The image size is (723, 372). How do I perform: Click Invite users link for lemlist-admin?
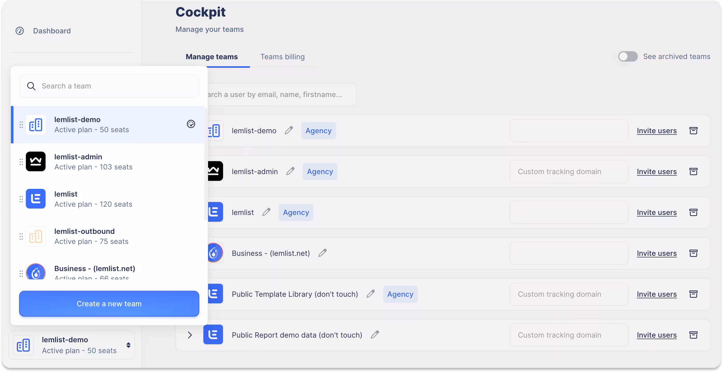[x=656, y=172]
